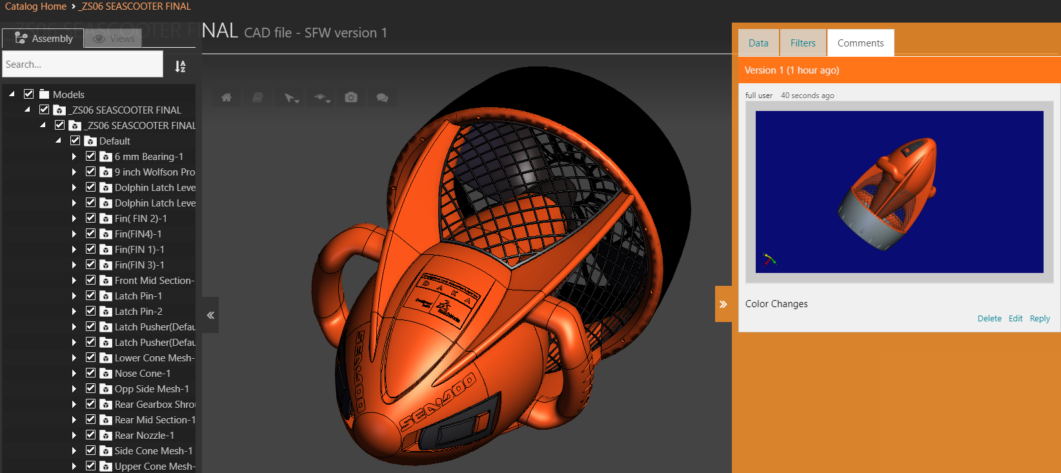Click the A-Z sort icon
Image resolution: width=1061 pixels, height=473 pixels.
tap(180, 66)
